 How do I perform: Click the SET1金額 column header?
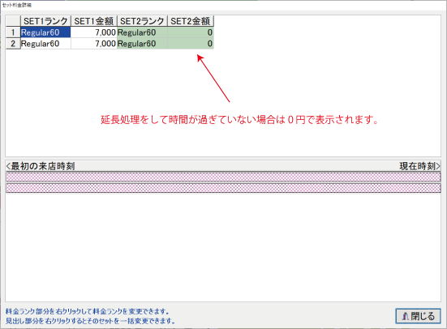point(94,21)
